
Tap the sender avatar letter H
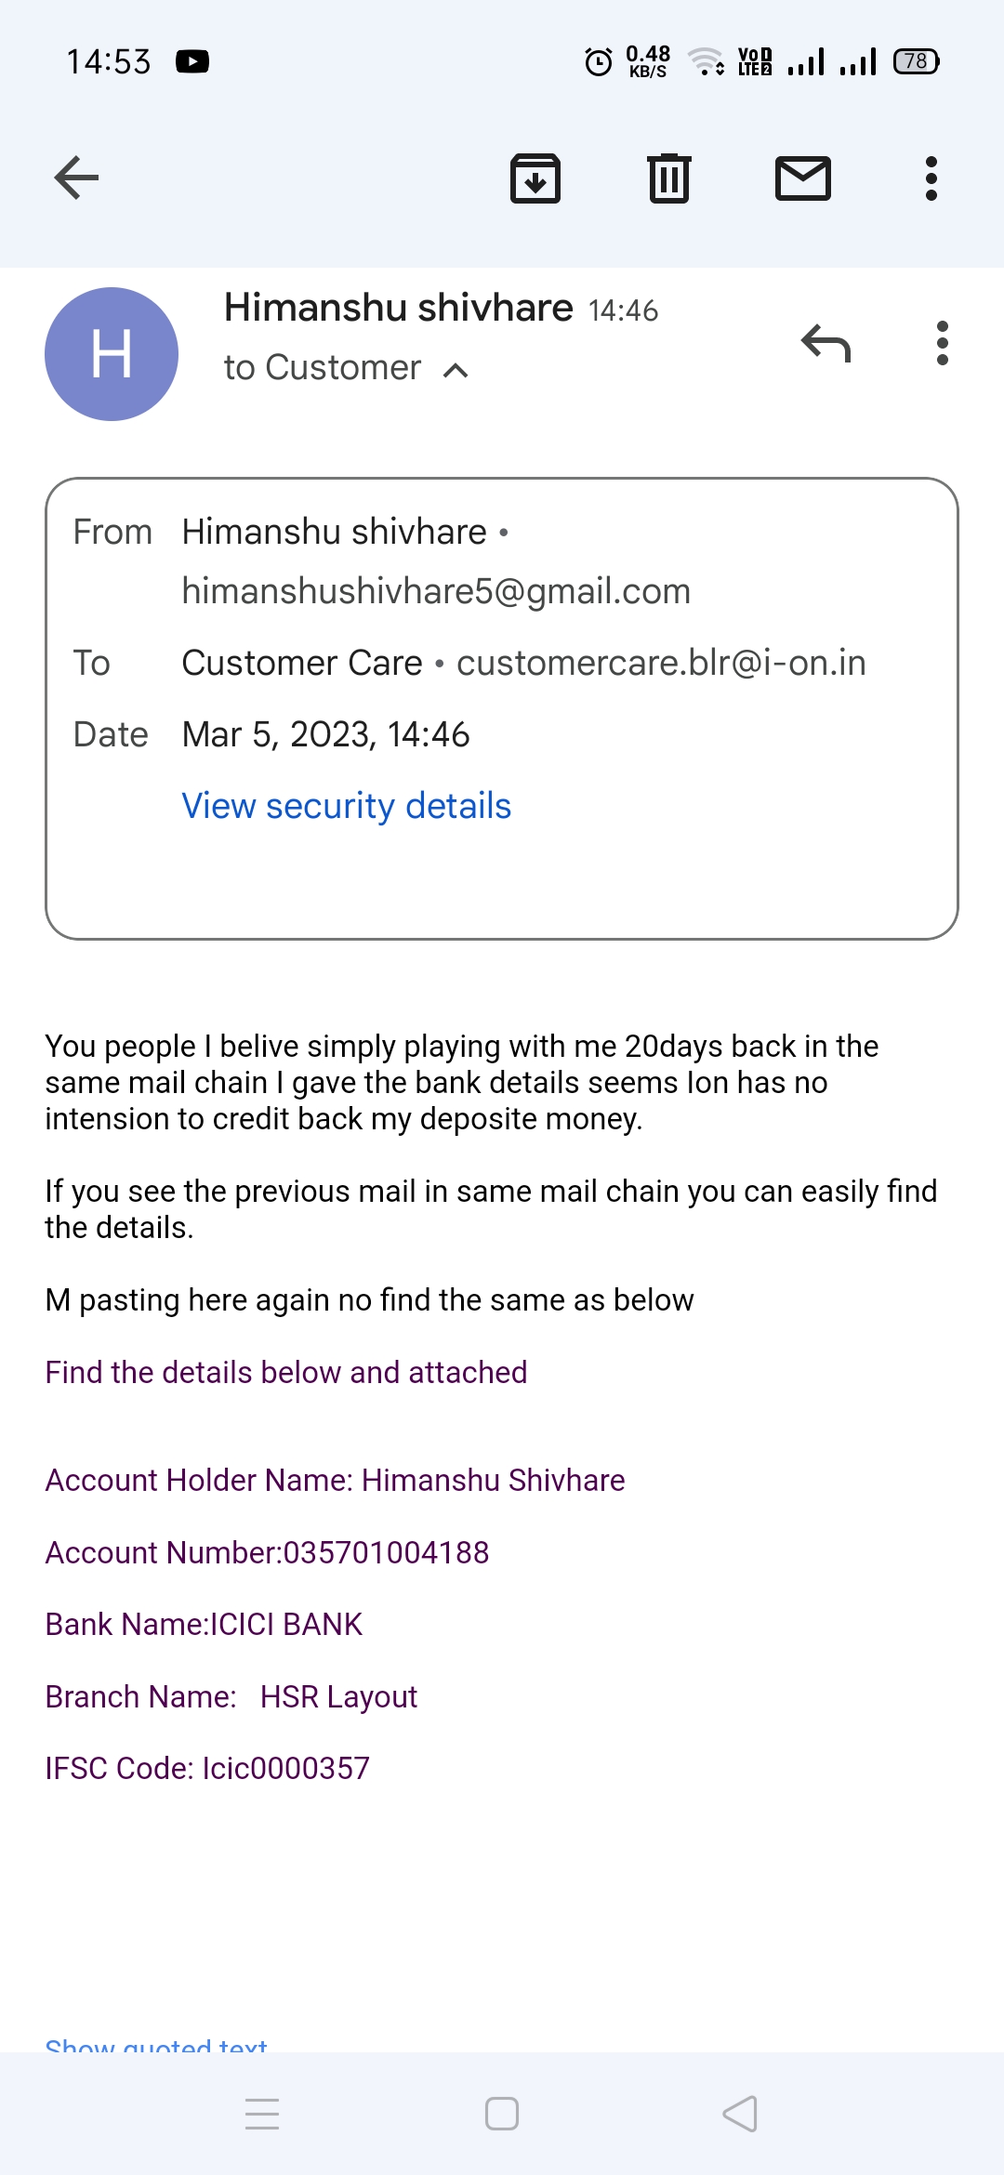[112, 354]
